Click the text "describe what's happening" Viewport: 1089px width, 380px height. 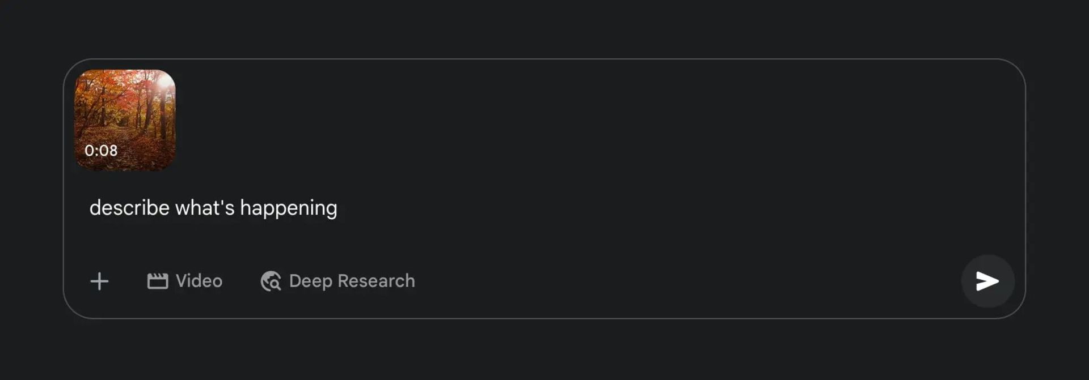213,208
